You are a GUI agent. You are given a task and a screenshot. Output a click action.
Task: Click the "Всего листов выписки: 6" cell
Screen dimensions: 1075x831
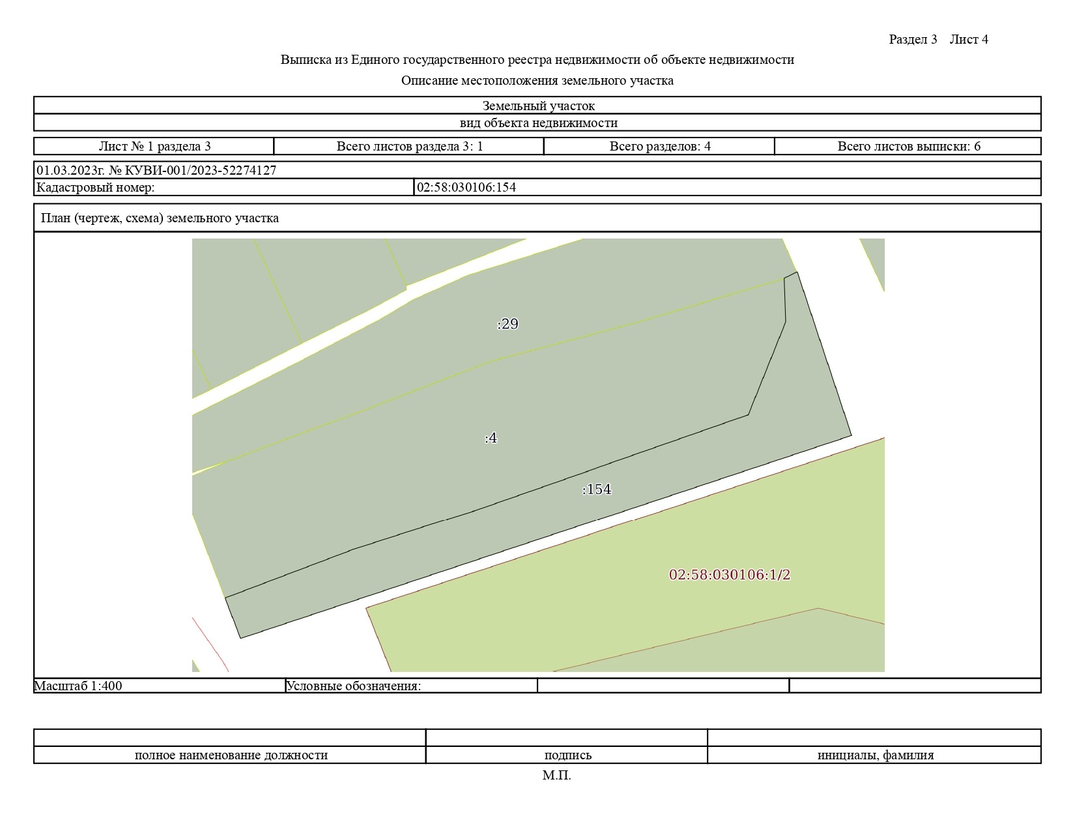(908, 146)
